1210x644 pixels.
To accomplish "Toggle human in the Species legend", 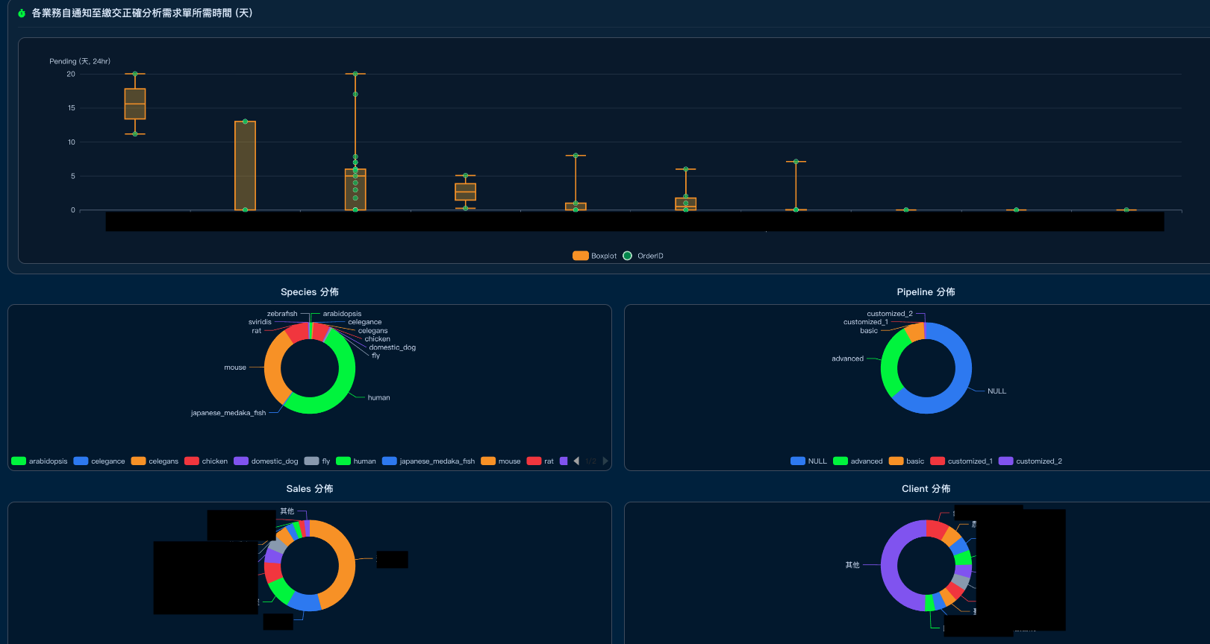I will pyautogui.click(x=356, y=461).
